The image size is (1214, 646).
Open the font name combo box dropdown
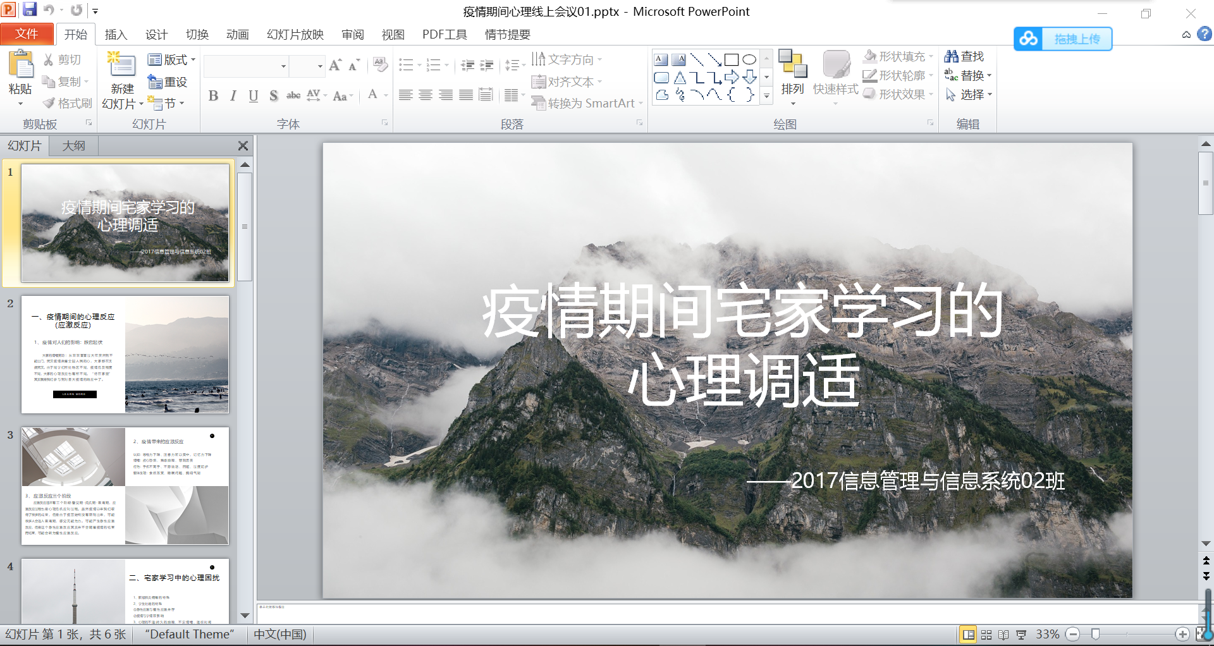[x=284, y=66]
